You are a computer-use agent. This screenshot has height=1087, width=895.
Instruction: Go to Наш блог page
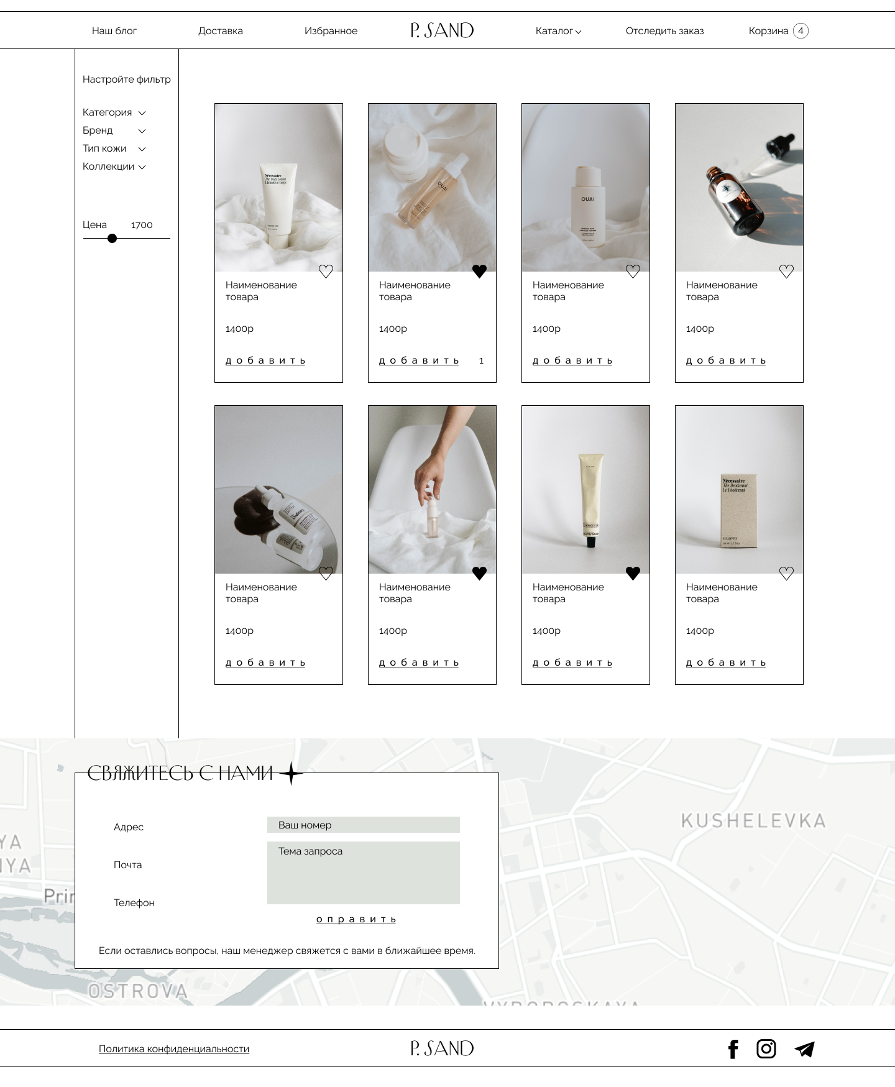click(114, 30)
